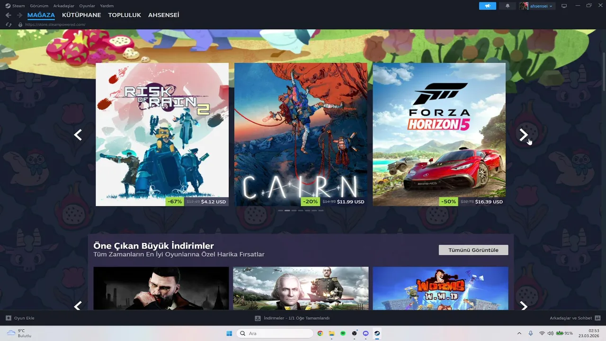The width and height of the screenshot is (606, 341).
Task: Go forward with the forward arrow
Action: (19, 15)
